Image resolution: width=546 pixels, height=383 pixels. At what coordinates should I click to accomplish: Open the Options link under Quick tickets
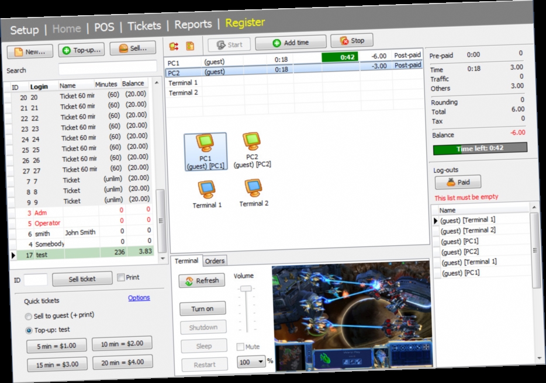coord(140,298)
